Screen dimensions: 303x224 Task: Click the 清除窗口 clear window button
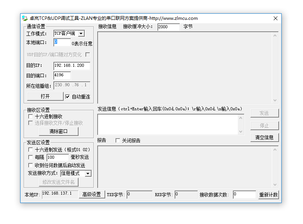tap(58, 132)
